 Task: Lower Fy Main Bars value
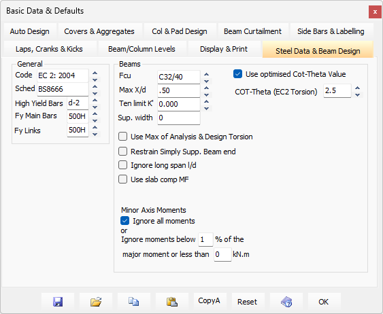[x=95, y=121]
